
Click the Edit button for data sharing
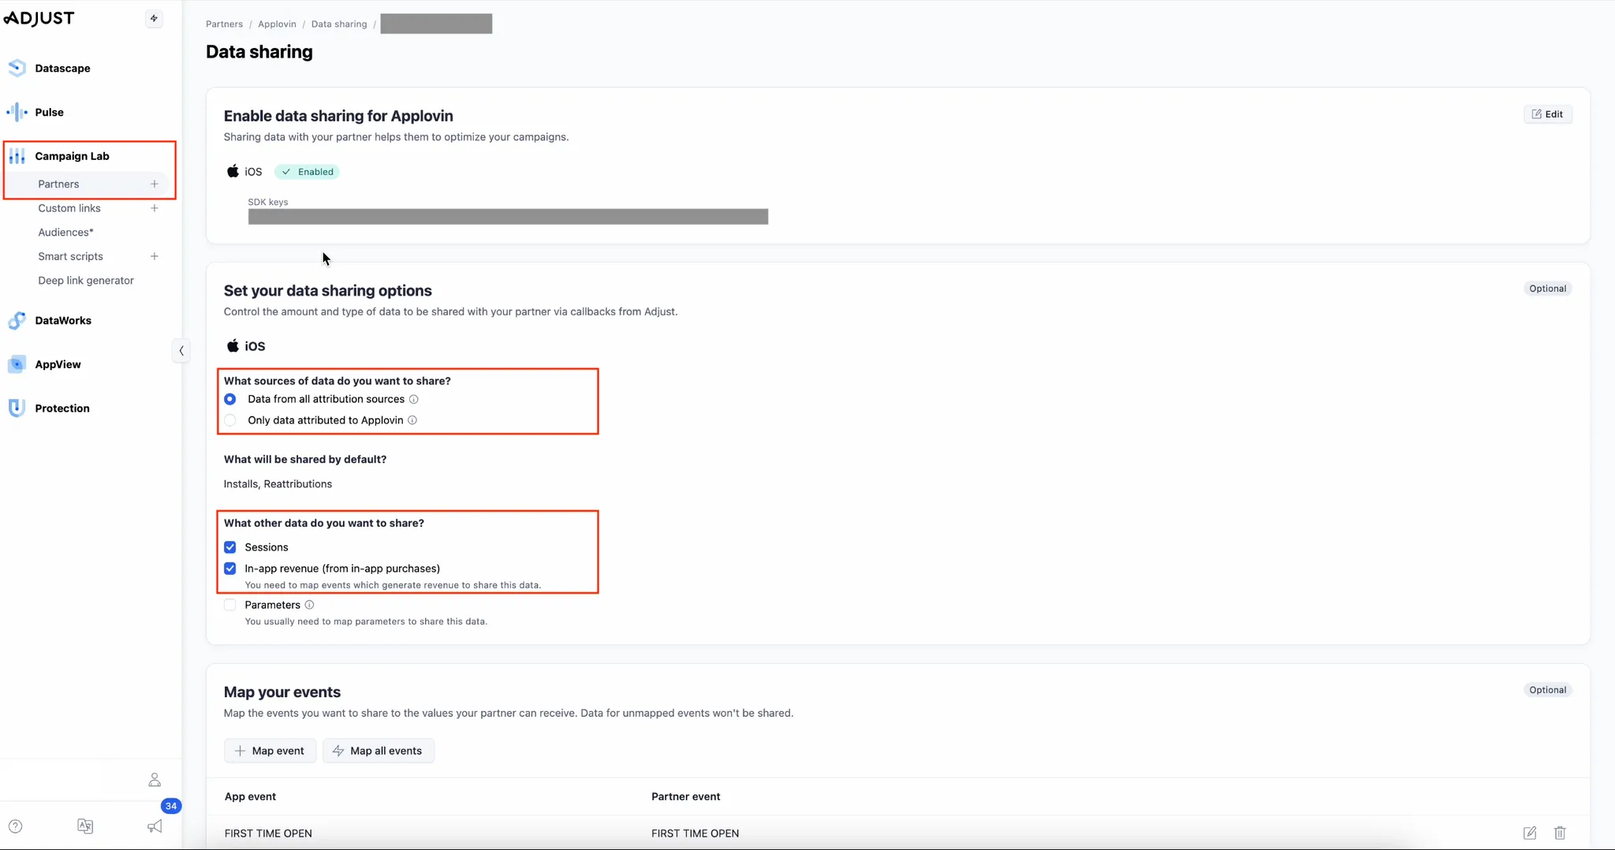pyautogui.click(x=1547, y=114)
